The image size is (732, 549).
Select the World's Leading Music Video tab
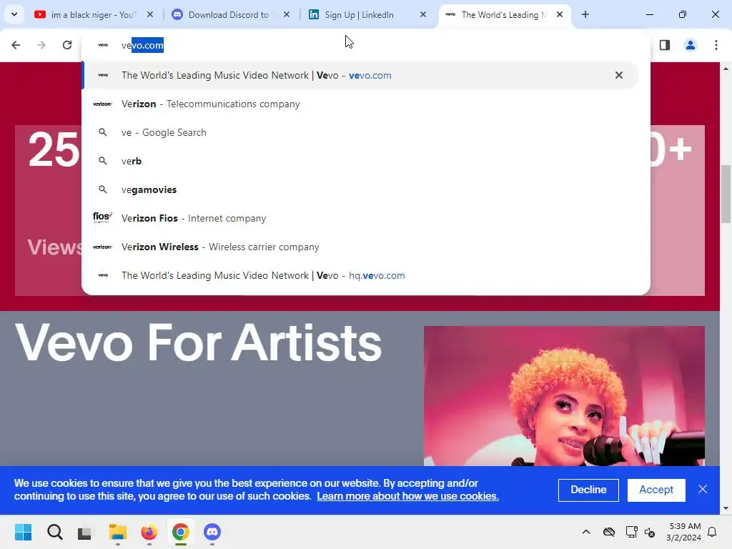(x=498, y=14)
